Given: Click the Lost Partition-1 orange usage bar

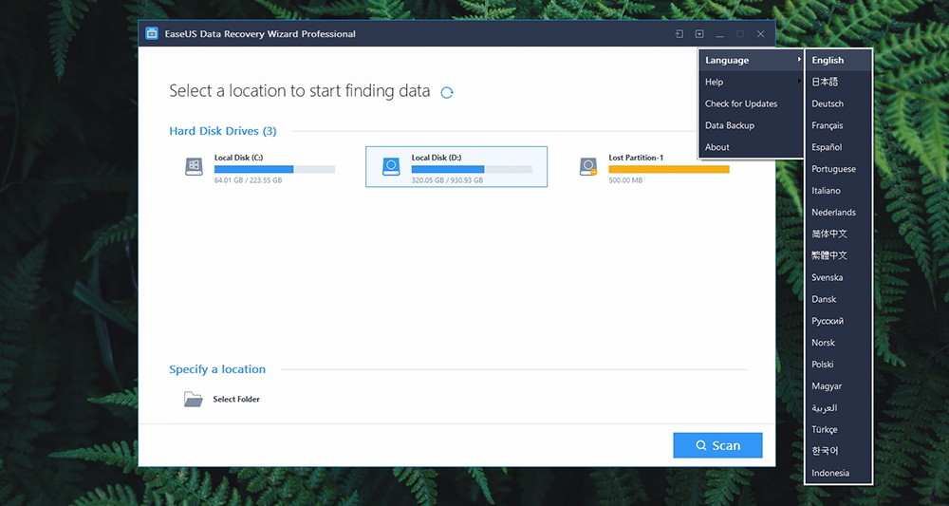Looking at the screenshot, I should click(669, 170).
